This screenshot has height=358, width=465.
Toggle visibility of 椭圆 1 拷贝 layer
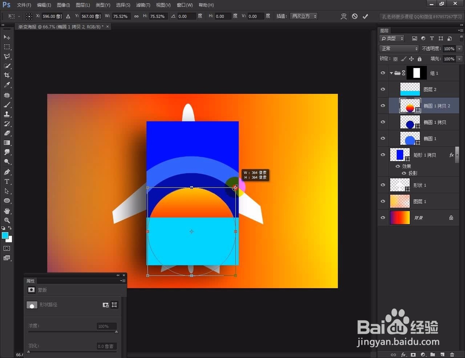383,122
